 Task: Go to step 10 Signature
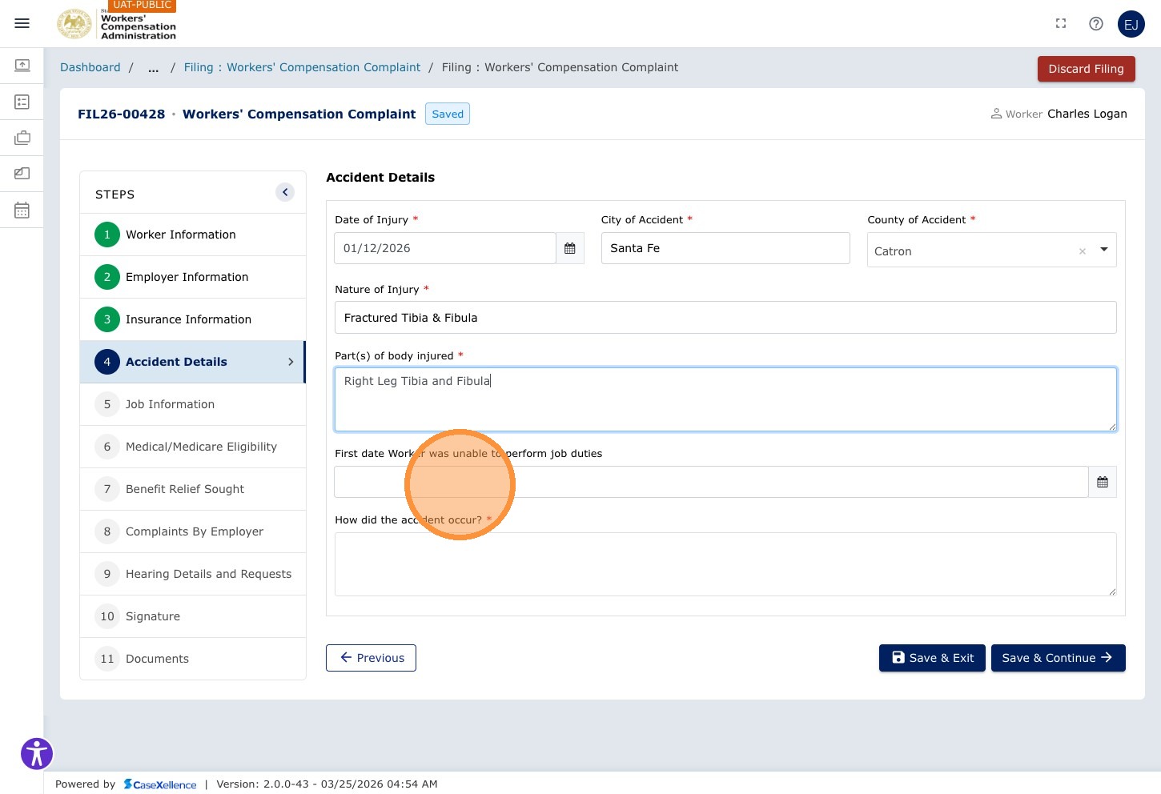click(x=193, y=616)
